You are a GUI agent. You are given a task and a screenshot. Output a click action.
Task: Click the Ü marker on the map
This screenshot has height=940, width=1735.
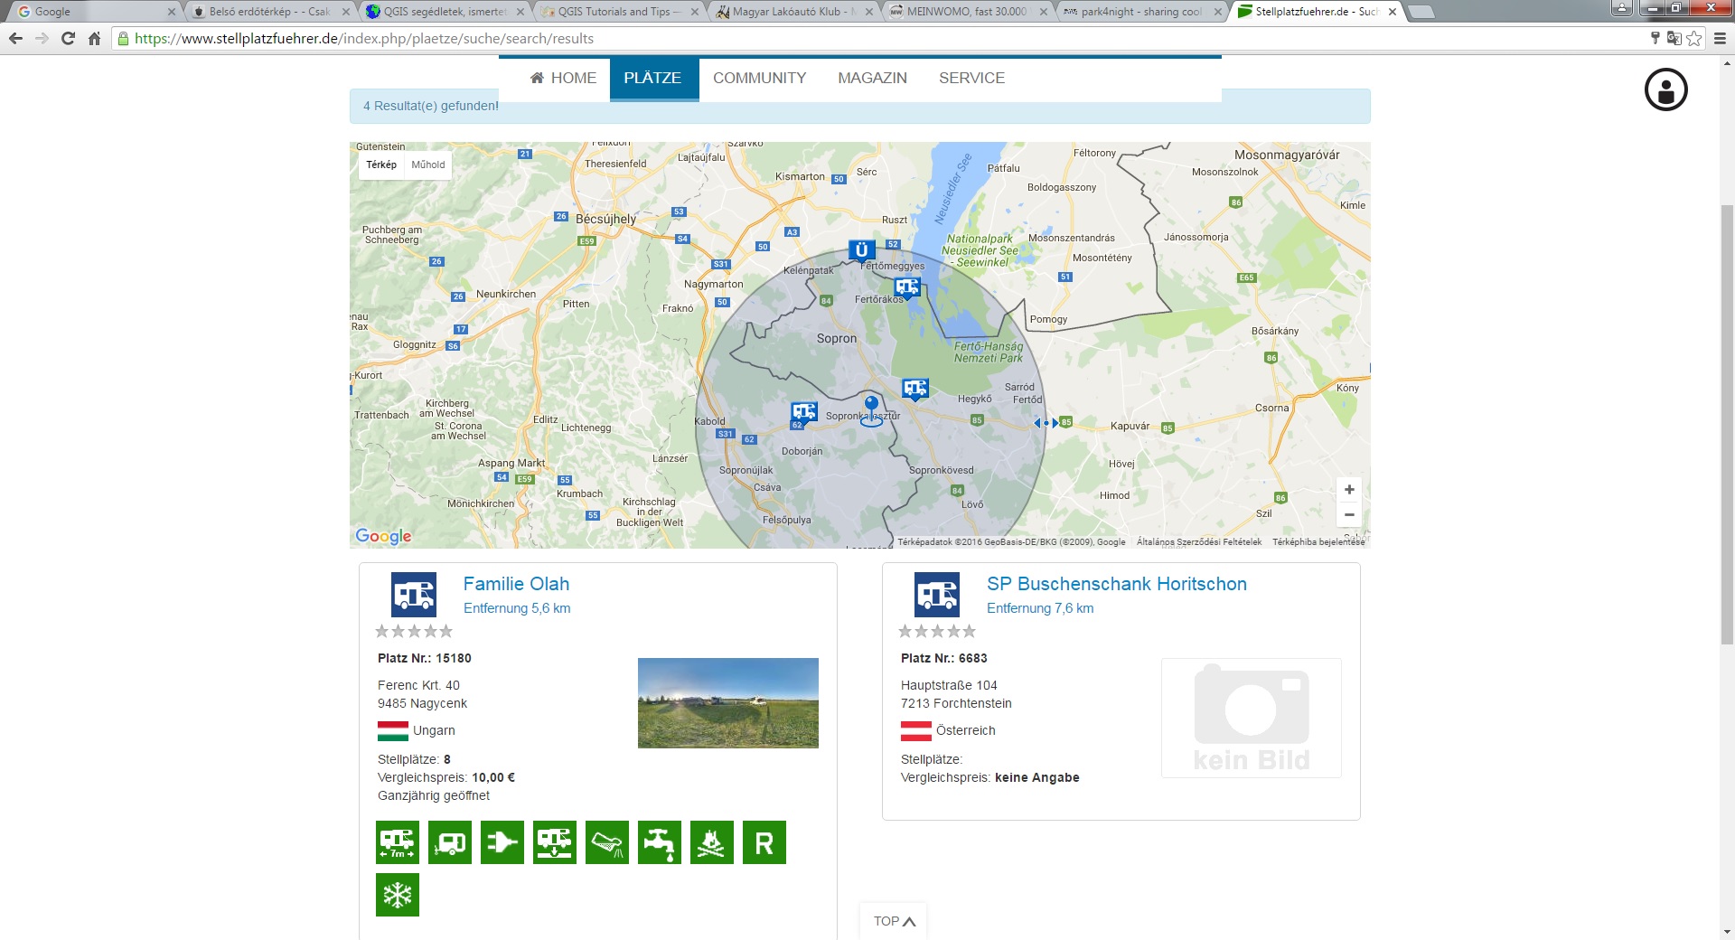click(x=861, y=250)
